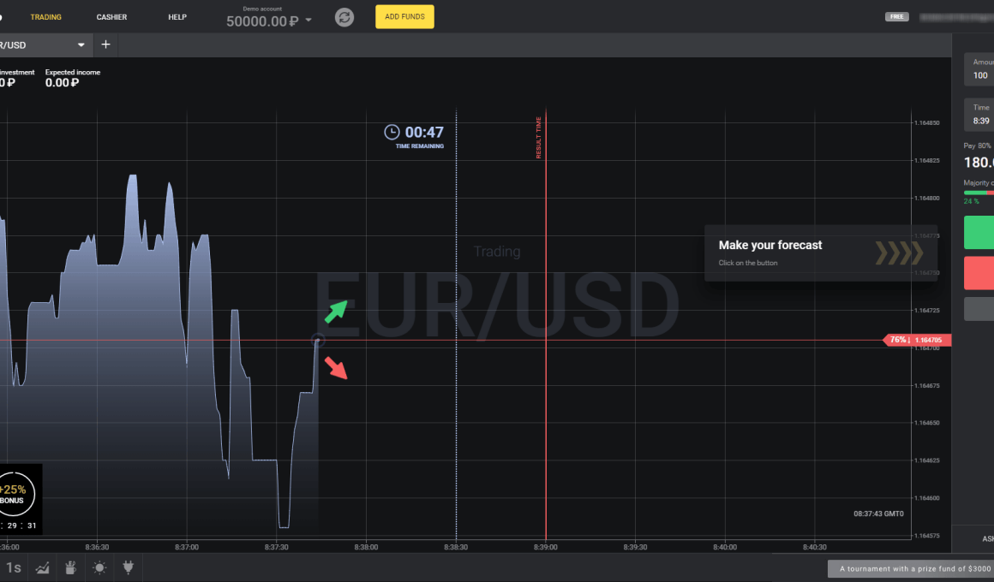Click the green up arrow on chart
The height and width of the screenshot is (582, 994).
(337, 310)
